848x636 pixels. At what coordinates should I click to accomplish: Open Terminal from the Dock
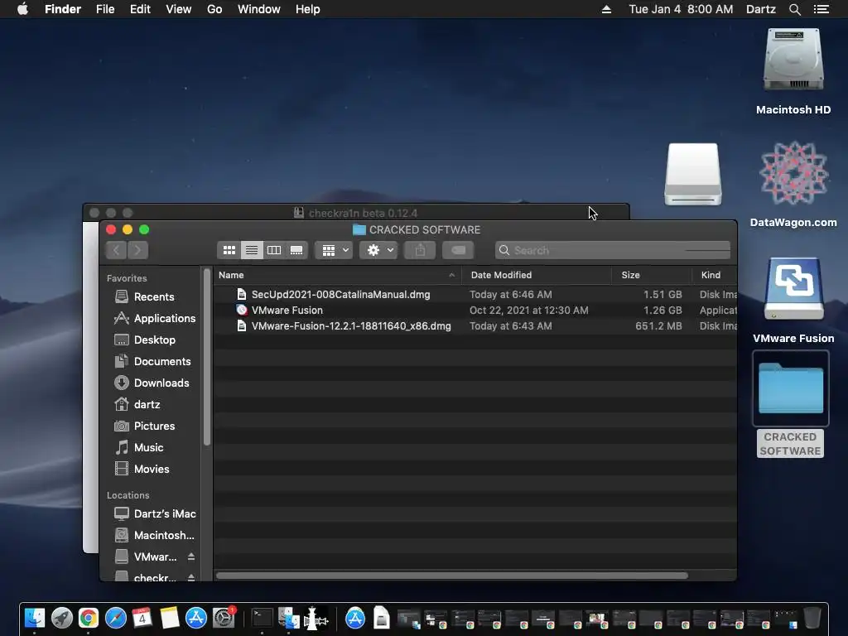point(263,618)
